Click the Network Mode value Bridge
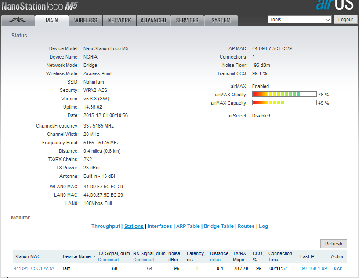Viewport: 359px width, 278px height. coord(90,65)
